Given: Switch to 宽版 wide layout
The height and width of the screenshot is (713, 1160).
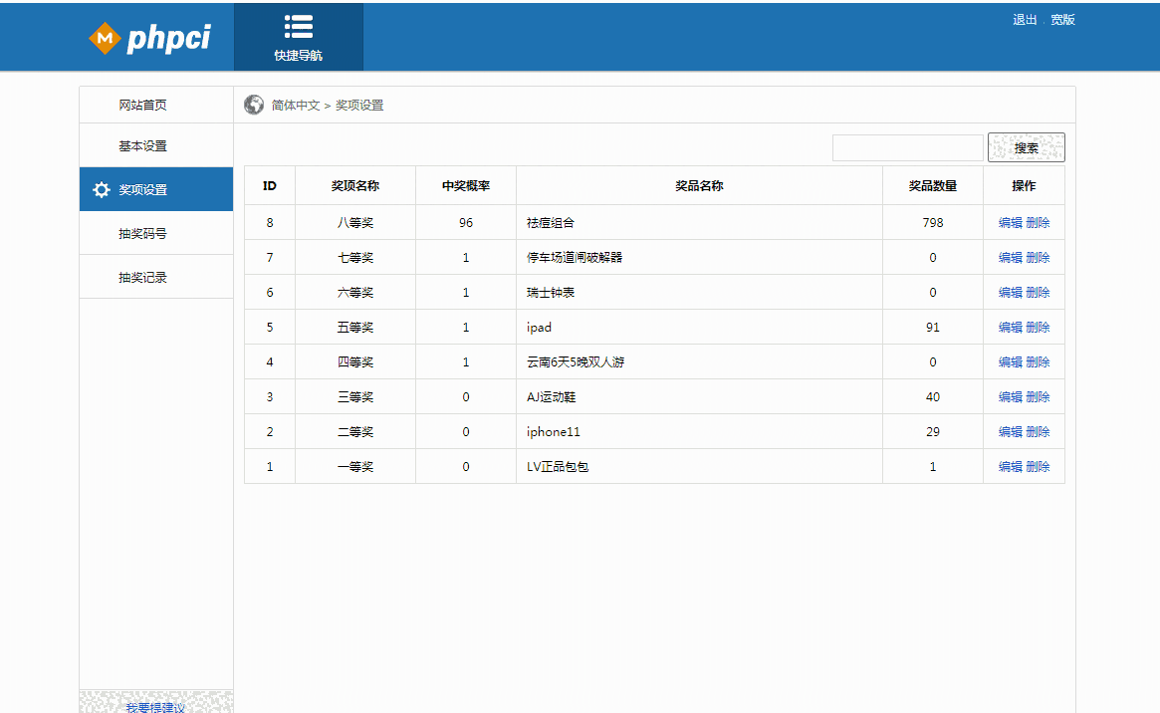Looking at the screenshot, I should 1062,20.
